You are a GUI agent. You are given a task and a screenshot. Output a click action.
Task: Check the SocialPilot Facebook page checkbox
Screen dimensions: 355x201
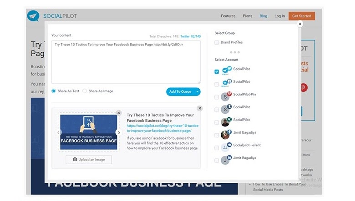click(217, 84)
